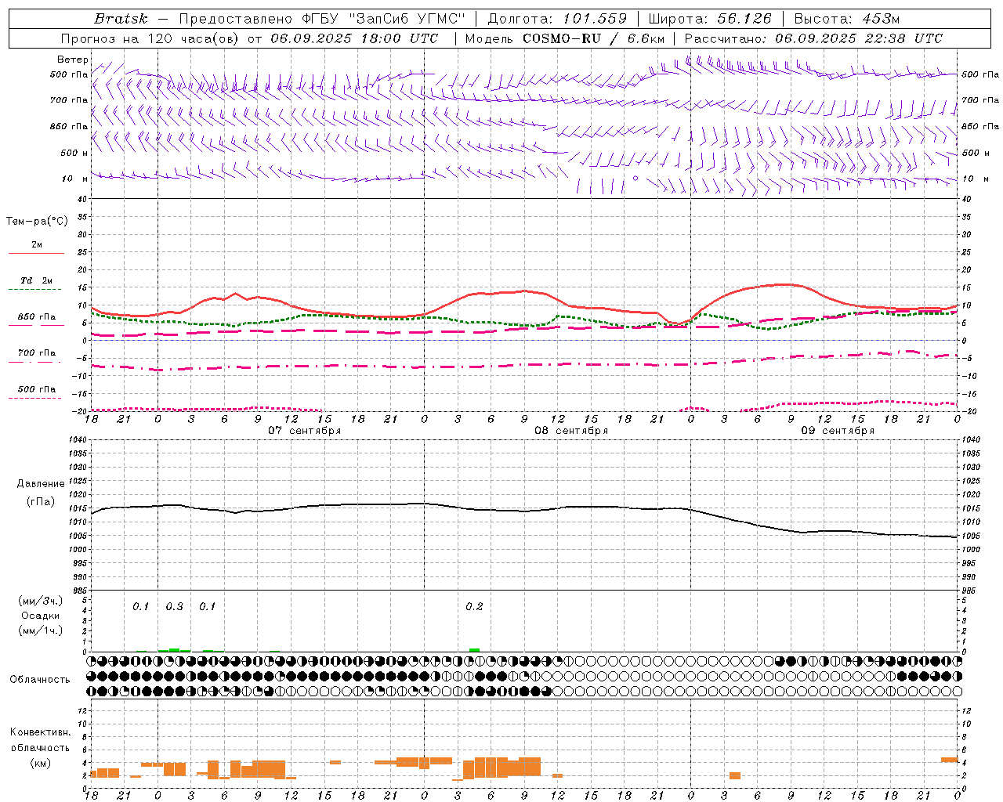Click left '500 м' wind level label
The image size is (1003, 802).
pyautogui.click(x=75, y=153)
